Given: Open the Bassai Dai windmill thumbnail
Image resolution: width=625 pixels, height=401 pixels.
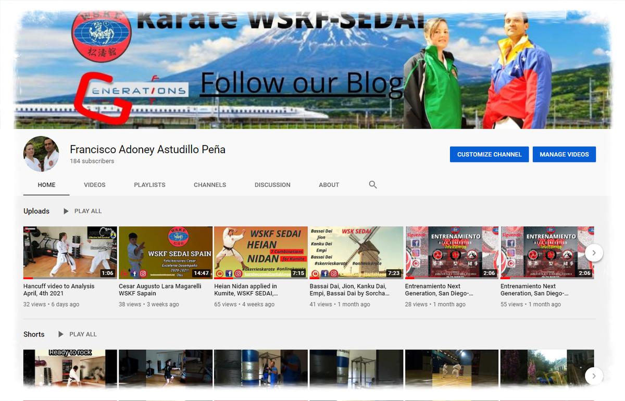Looking at the screenshot, I should point(356,252).
